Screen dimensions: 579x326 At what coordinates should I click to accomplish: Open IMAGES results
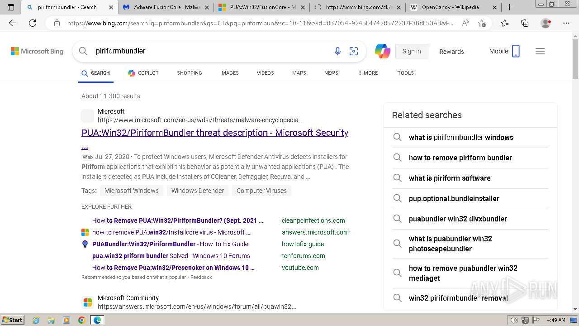tap(229, 73)
